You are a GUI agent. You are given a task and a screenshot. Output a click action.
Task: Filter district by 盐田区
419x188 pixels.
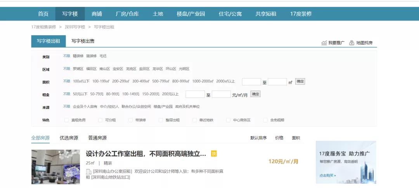coord(145,69)
